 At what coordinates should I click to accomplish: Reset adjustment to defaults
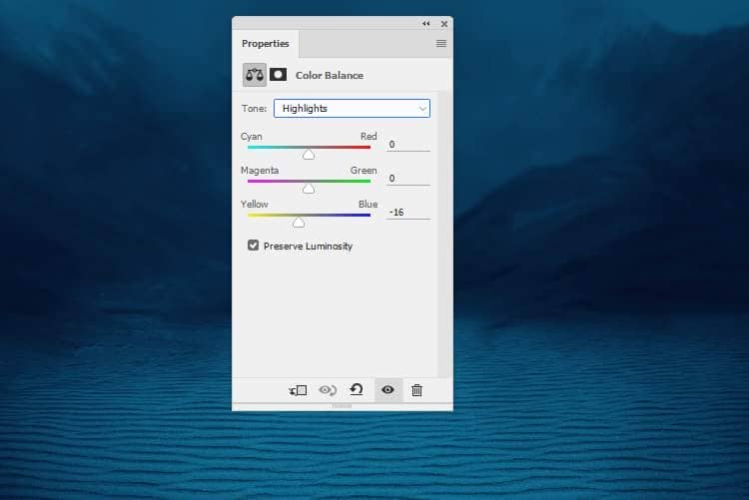click(x=357, y=390)
